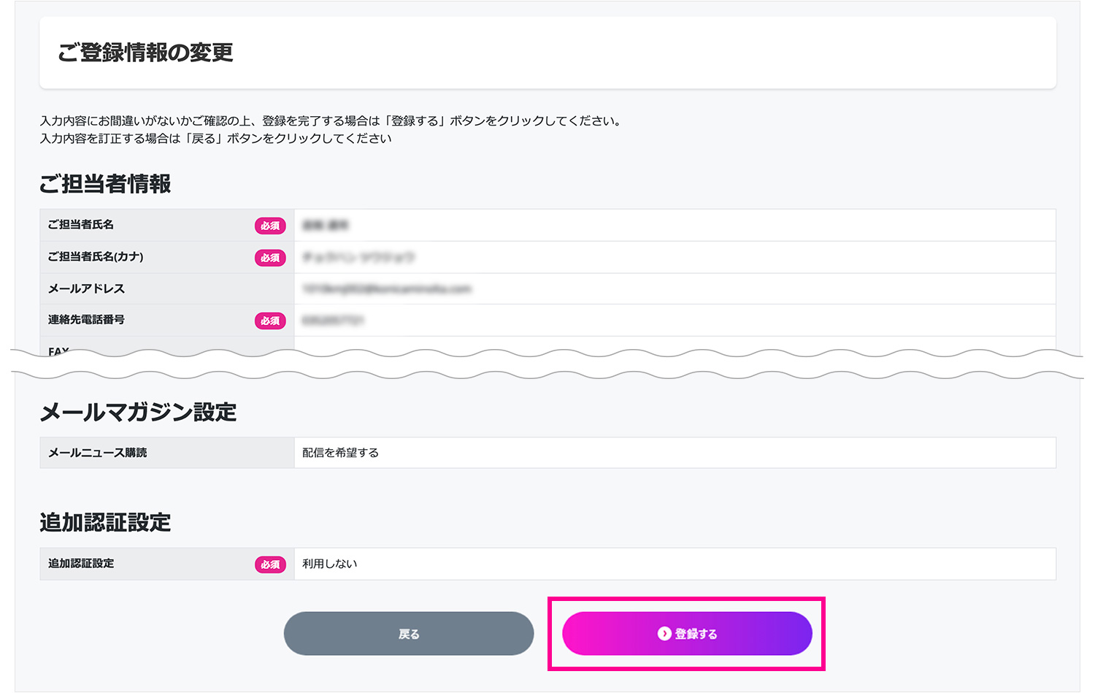
Task: Click the arrow icon inside 登録する button
Action: pyautogui.click(x=664, y=634)
